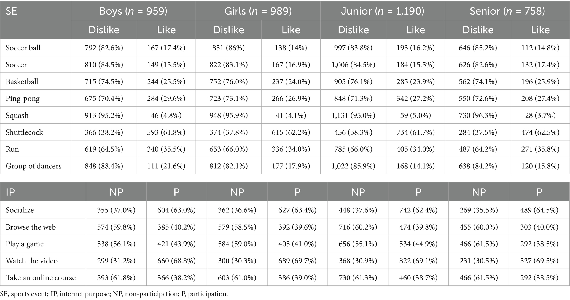The height and width of the screenshot is (300, 570).
Task: Click the Socialize row label
Action: point(20,210)
